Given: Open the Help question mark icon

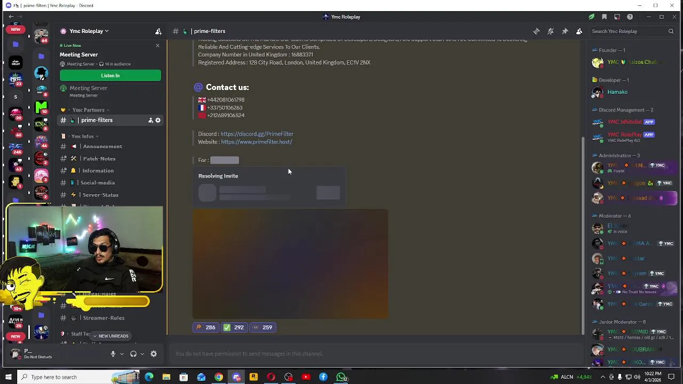Looking at the screenshot, I should 630,17.
